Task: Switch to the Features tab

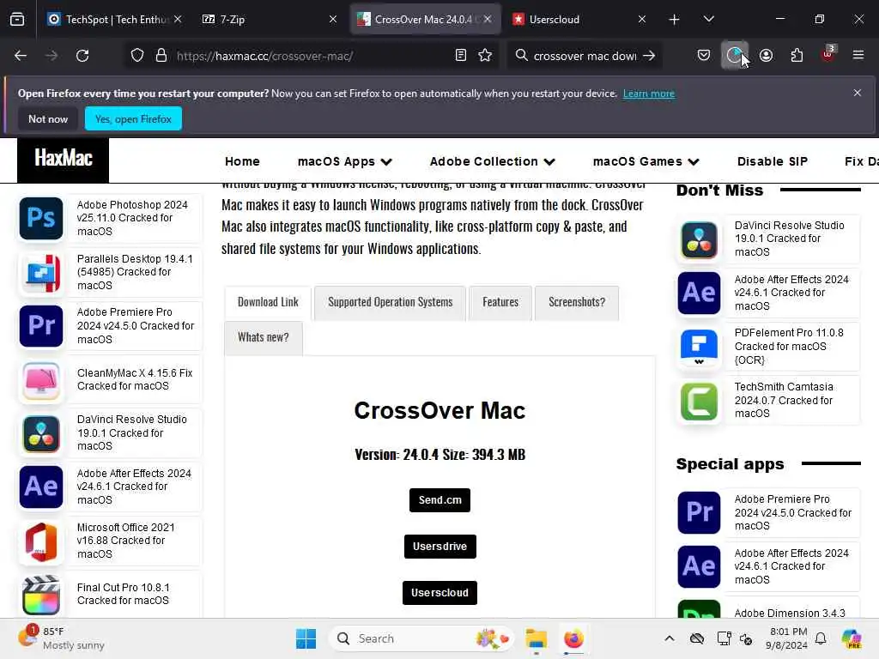Action: tap(500, 303)
